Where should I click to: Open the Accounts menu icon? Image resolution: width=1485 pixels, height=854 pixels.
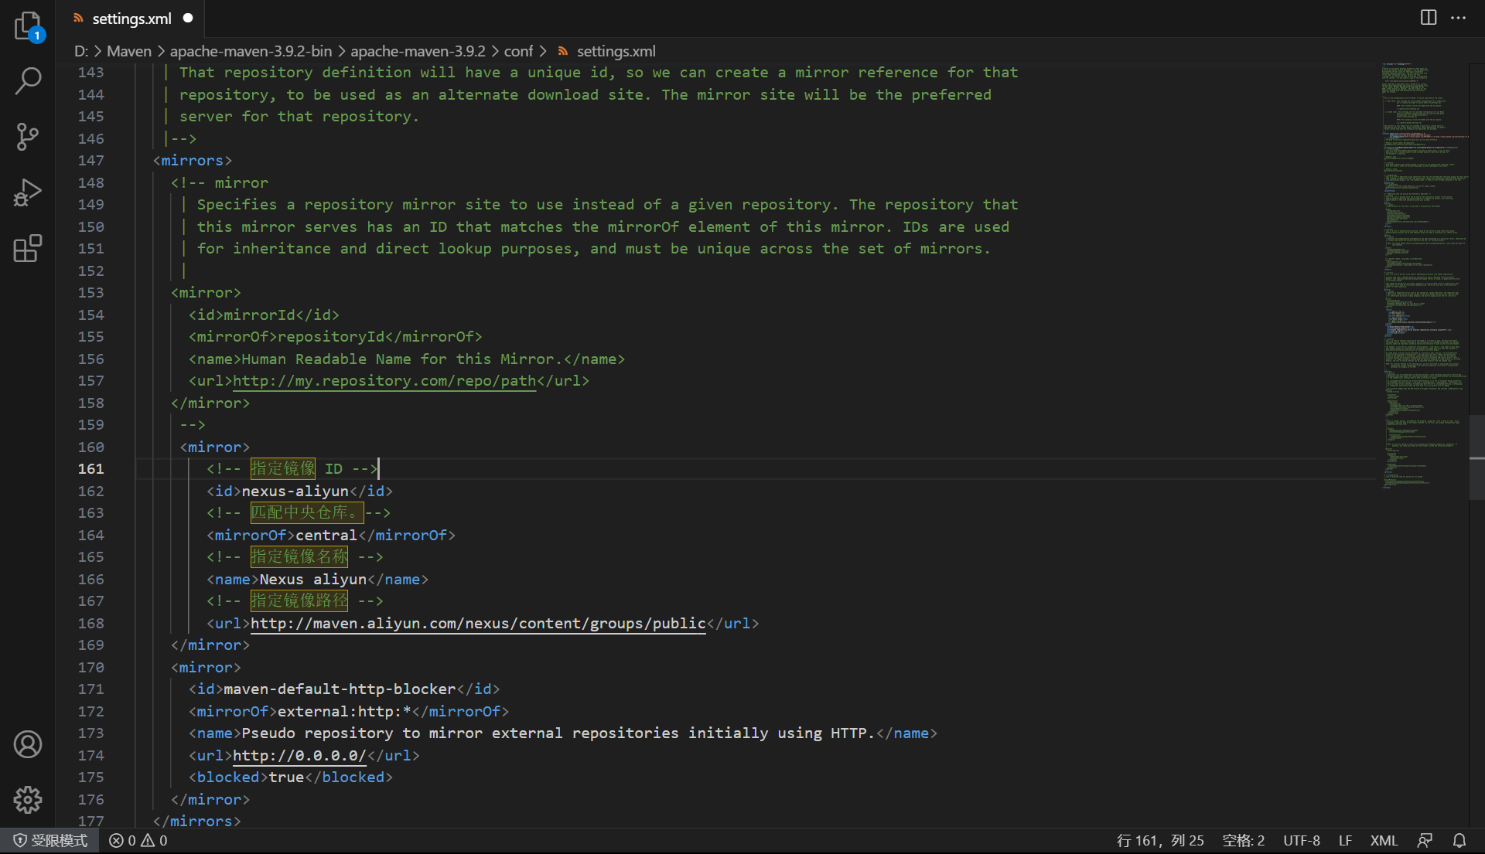pos(28,744)
